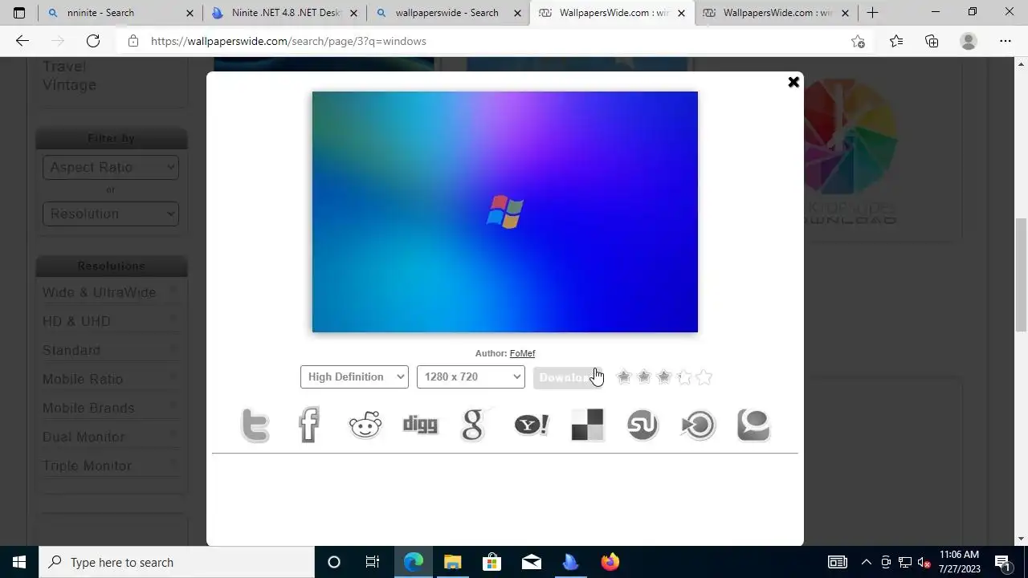Click the address bar URL

tap(288, 41)
